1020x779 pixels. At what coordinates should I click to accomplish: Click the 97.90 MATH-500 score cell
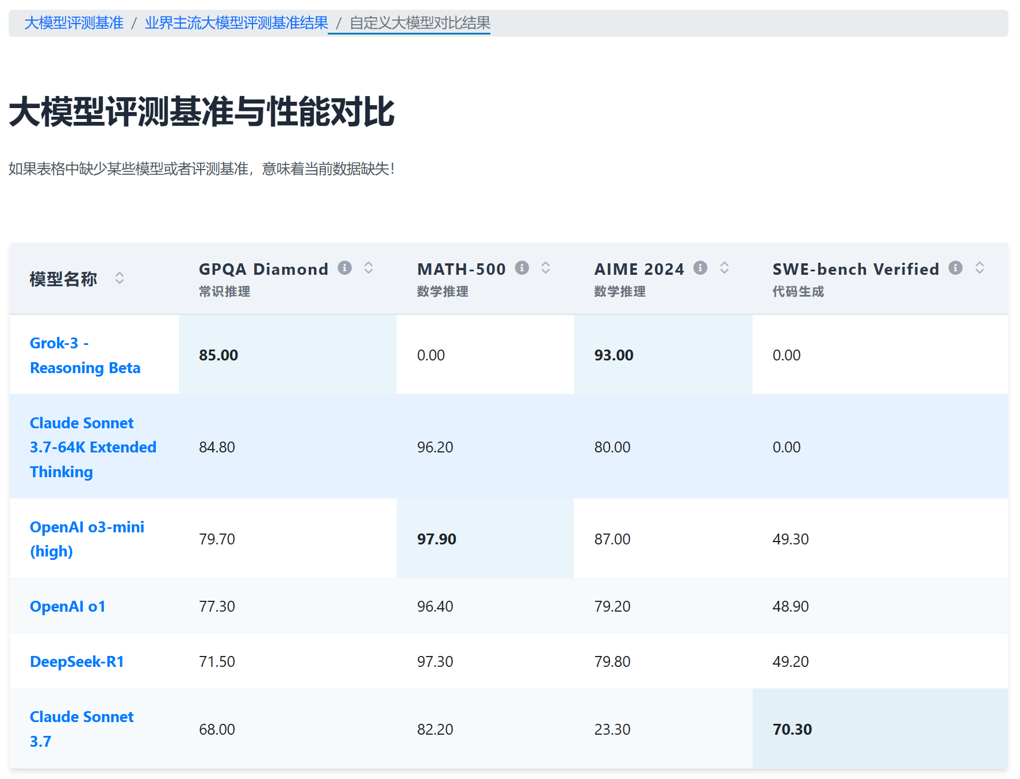[x=485, y=539]
